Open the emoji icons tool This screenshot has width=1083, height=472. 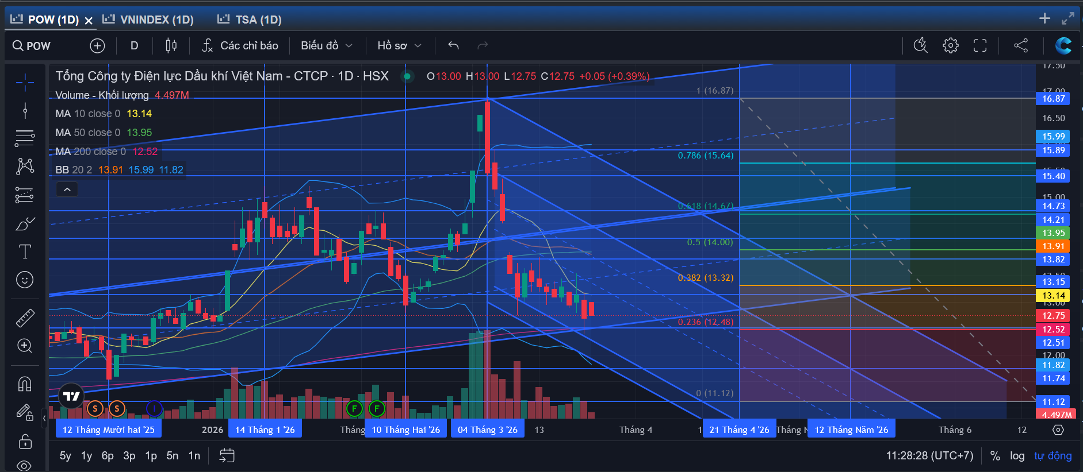tap(25, 280)
